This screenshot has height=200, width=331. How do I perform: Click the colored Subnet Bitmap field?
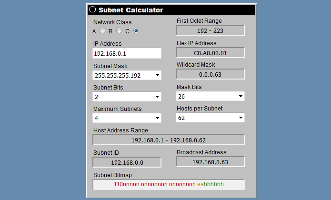(x=169, y=184)
